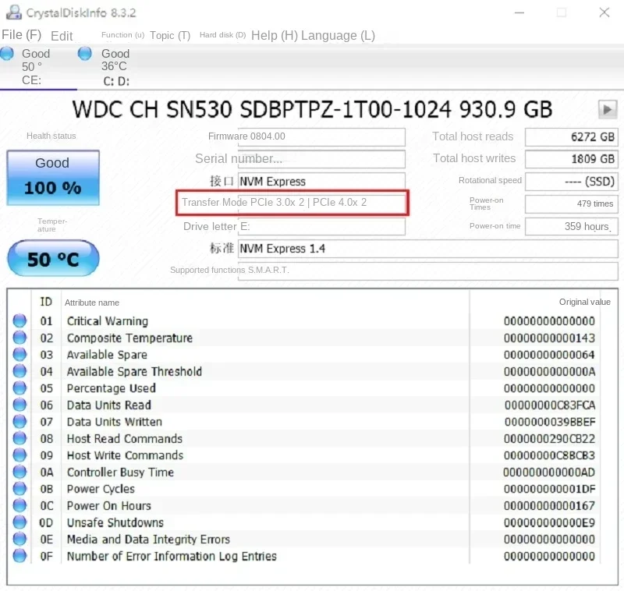Open the Topic (T) menu

[x=170, y=35]
